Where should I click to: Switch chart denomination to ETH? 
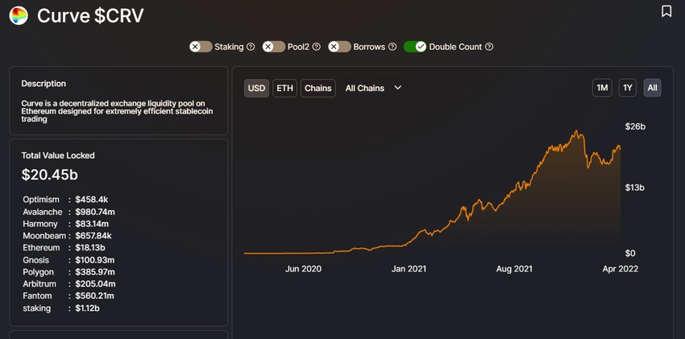[x=284, y=88]
